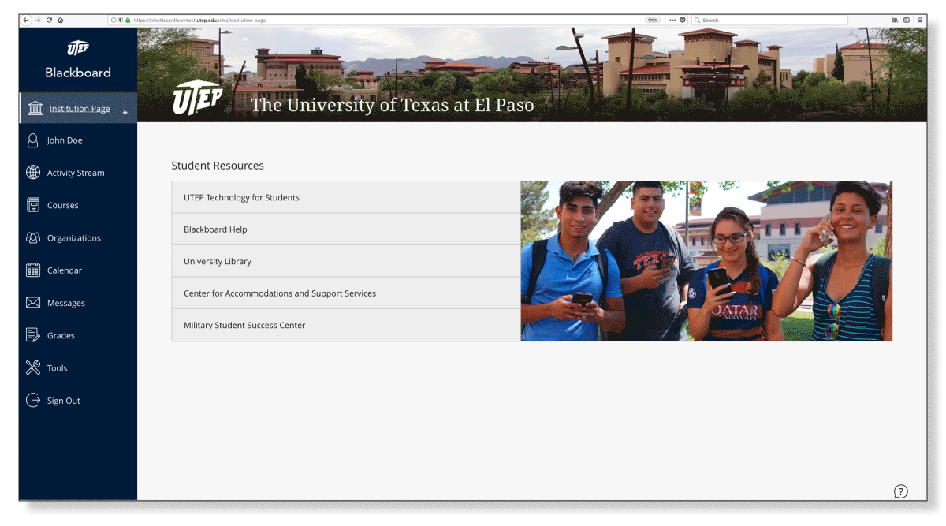Click the students photo banner

pyautogui.click(x=706, y=261)
